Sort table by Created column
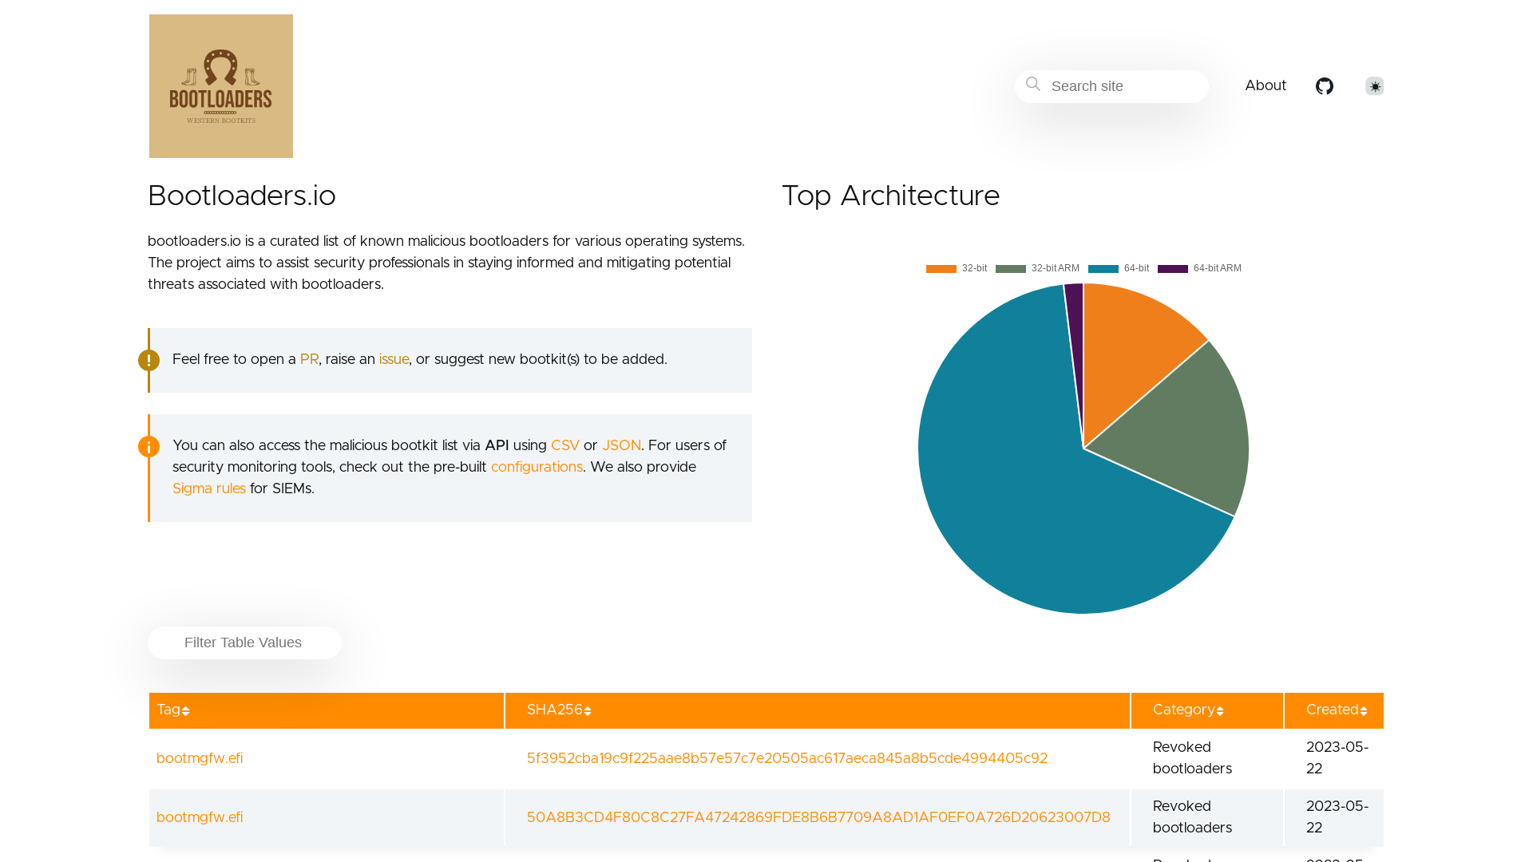 [1334, 710]
